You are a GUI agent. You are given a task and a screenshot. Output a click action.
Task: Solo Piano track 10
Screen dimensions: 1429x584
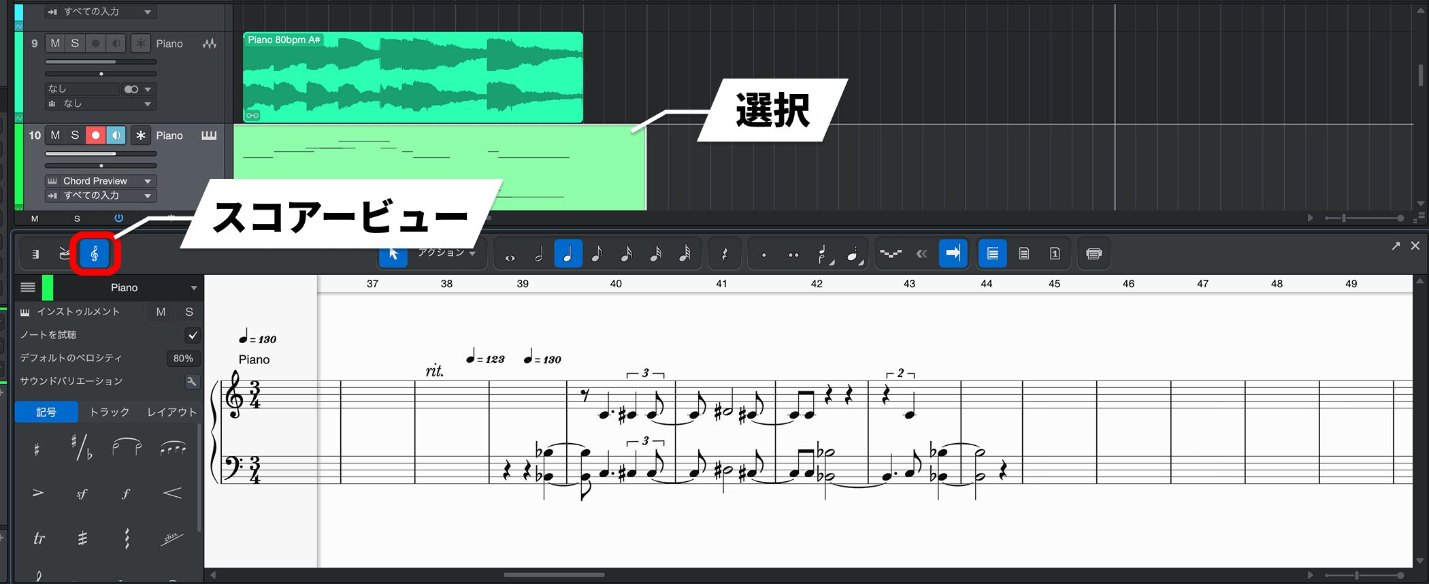coord(75,135)
